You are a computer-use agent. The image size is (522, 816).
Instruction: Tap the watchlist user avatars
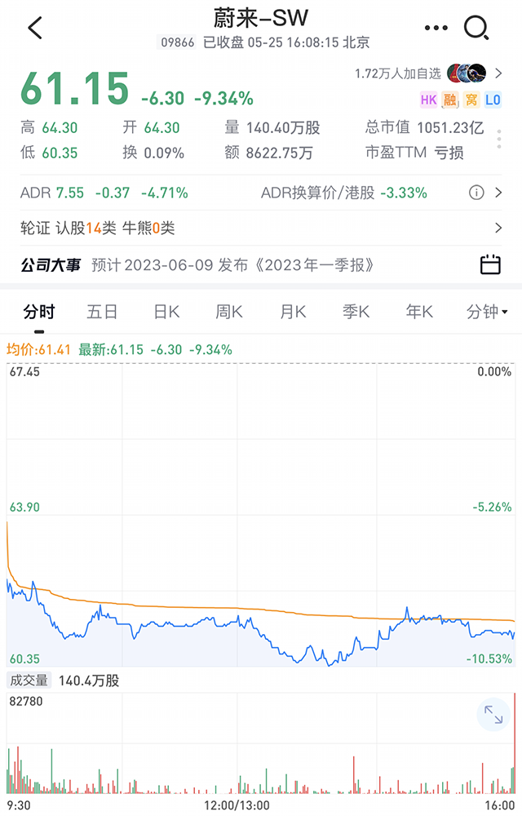[x=467, y=73]
